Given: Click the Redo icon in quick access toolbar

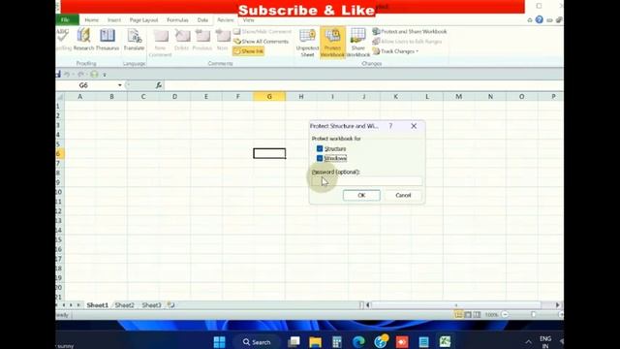Looking at the screenshot, I should click(81, 75).
